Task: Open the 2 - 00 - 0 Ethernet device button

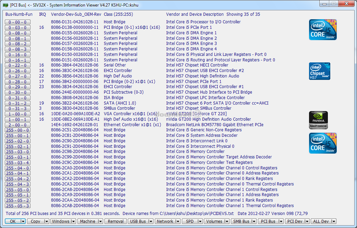Action: pyautogui.click(x=17, y=125)
